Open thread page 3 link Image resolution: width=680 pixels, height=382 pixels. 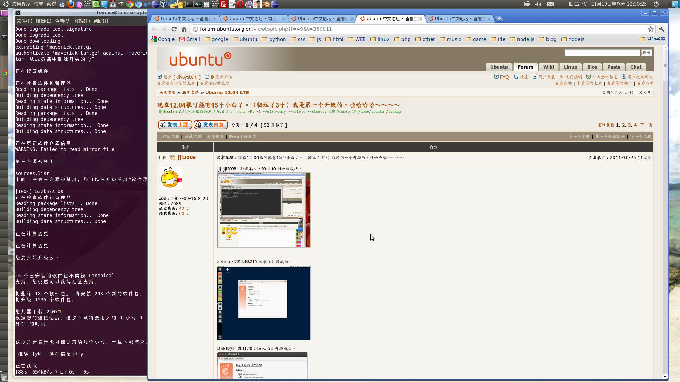point(629,125)
